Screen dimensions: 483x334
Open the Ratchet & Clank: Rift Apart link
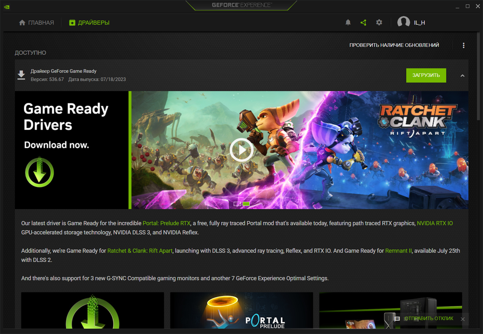(140, 251)
